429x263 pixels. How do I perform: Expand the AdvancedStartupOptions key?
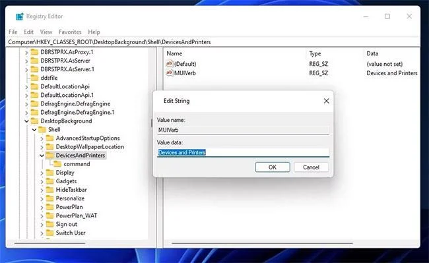(42, 138)
